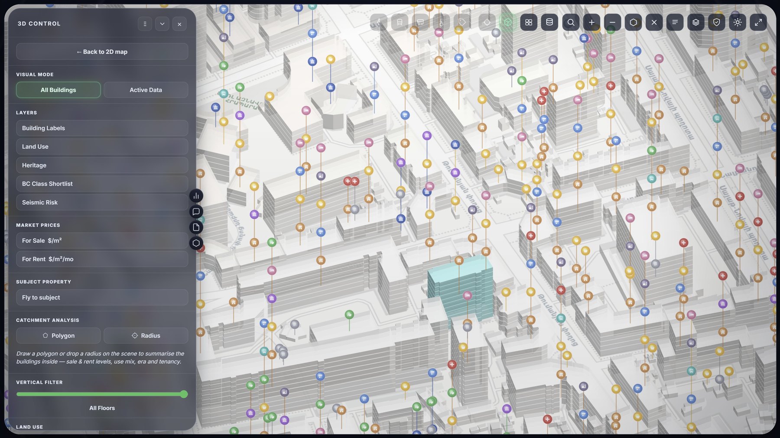Click Fly to subject button
Image resolution: width=780 pixels, height=438 pixels.
(x=102, y=298)
